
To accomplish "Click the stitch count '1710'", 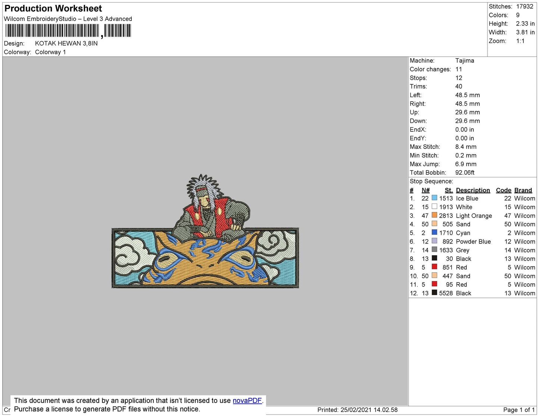I will pyautogui.click(x=446, y=233).
